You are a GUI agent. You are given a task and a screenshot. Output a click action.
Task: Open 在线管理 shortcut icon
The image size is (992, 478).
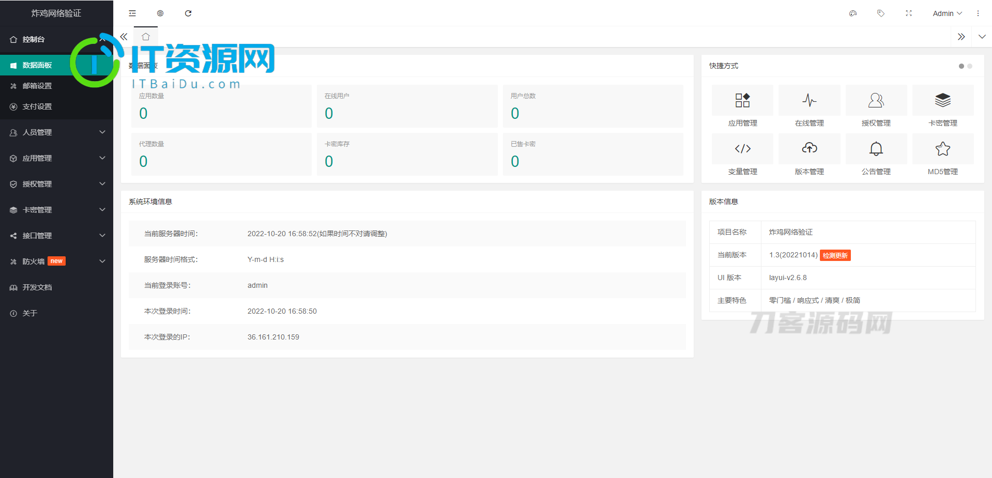click(810, 100)
